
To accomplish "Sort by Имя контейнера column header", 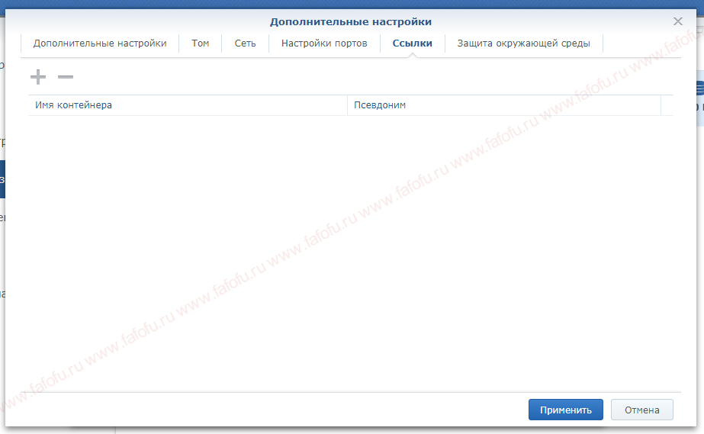I will 188,105.
